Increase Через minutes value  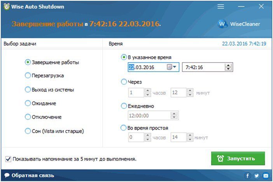click(190, 90)
